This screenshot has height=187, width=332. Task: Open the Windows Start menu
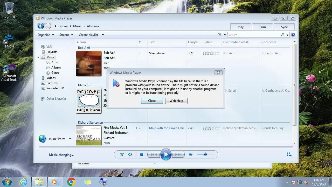(x=7, y=182)
